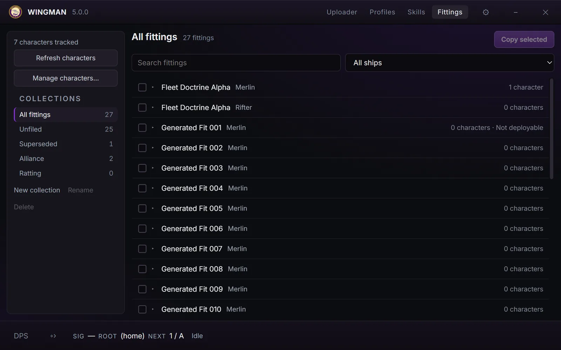Click the Copy selected button
The width and height of the screenshot is (561, 350).
point(524,40)
